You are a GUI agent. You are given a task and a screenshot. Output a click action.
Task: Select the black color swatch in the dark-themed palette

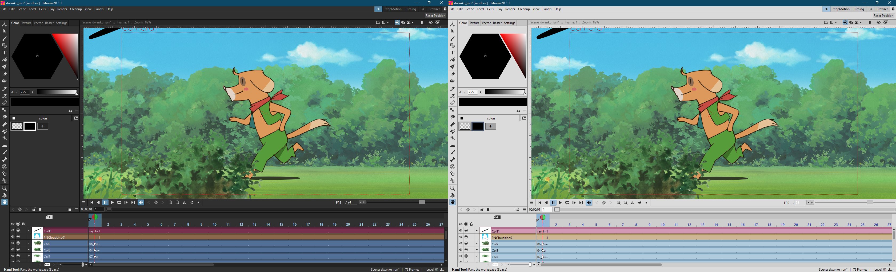pyautogui.click(x=30, y=126)
